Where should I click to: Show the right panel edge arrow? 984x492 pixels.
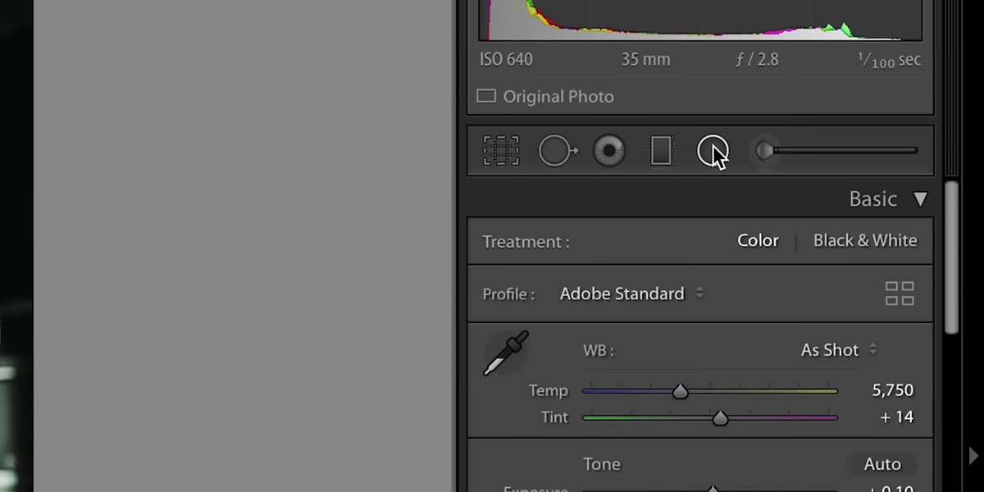973,456
